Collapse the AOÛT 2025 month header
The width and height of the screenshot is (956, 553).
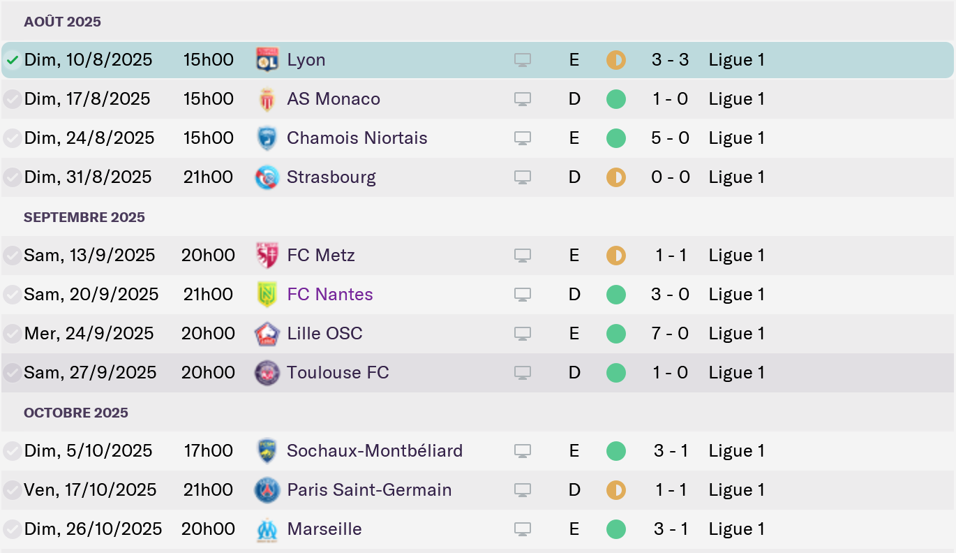[62, 22]
